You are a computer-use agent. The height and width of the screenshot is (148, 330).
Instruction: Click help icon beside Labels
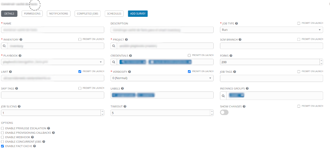122,89
